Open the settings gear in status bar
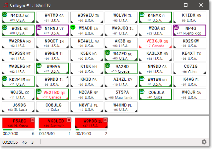The width and height of the screenshot is (212, 149). tap(204, 142)
